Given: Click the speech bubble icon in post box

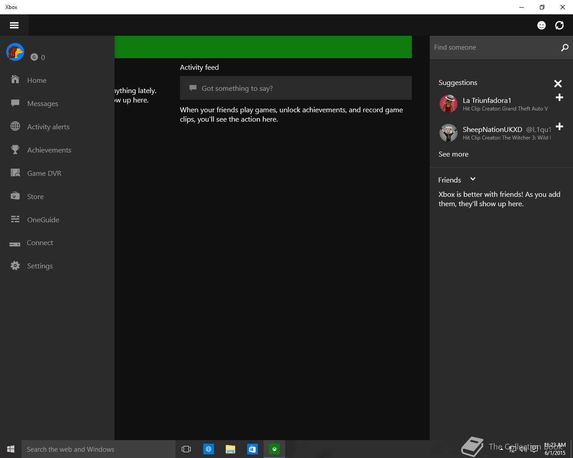Looking at the screenshot, I should [x=193, y=88].
